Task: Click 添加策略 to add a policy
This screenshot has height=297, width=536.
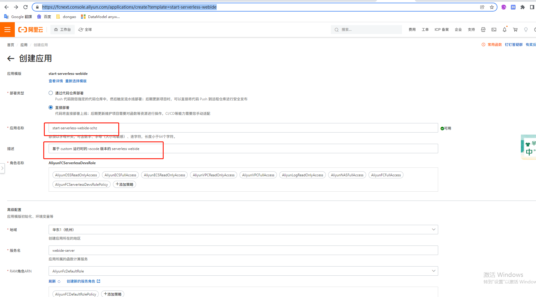Action: (124, 184)
